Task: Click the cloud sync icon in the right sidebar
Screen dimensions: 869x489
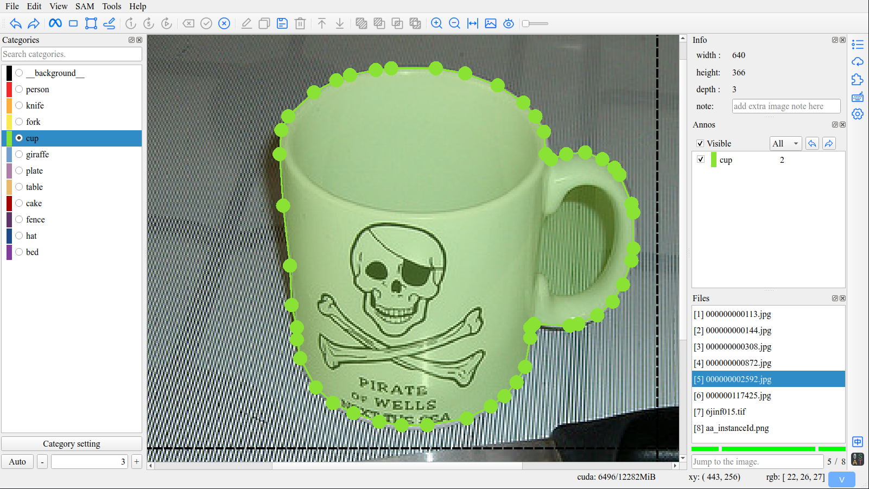Action: 858,62
